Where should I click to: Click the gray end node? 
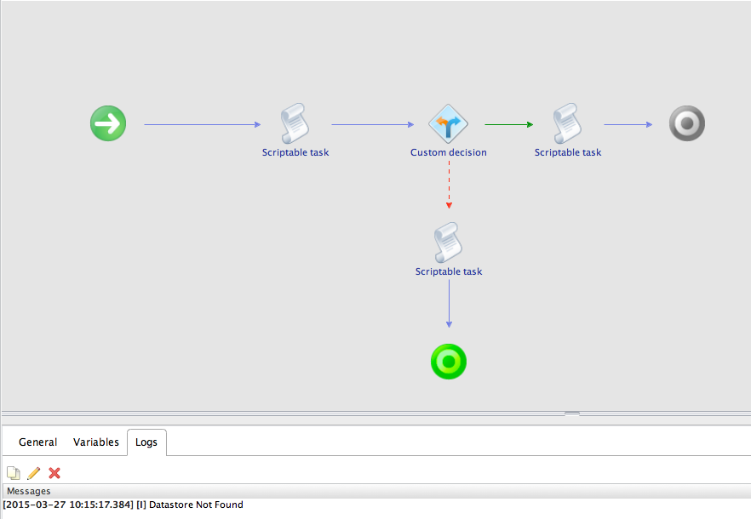pos(687,123)
